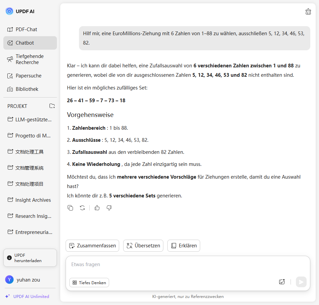The width and height of the screenshot is (319, 305).
Task: Click the Keine Wiederholung list item
Action: 134,164
